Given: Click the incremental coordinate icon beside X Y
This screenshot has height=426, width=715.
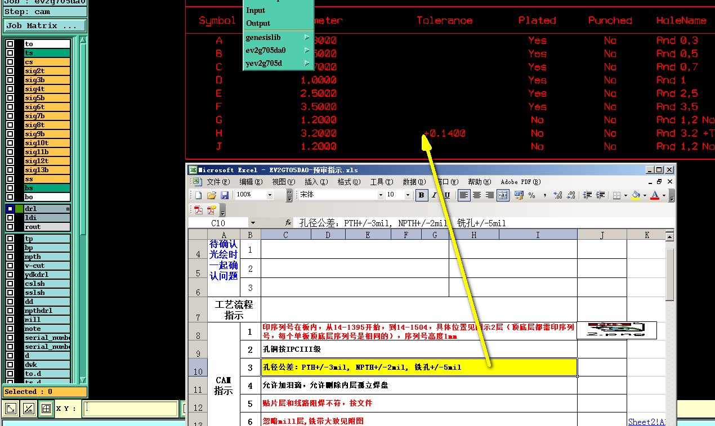Looking at the screenshot, I should point(29,409).
